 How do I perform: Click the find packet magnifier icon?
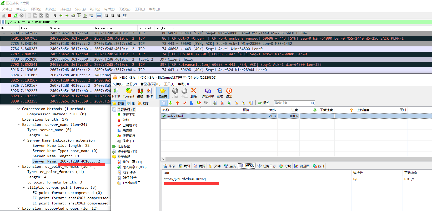[x=55, y=15]
